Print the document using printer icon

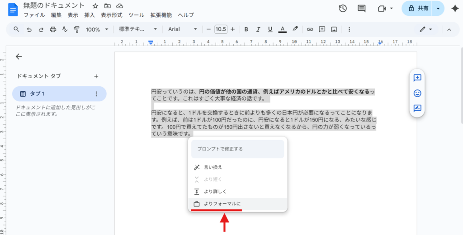coord(53,29)
